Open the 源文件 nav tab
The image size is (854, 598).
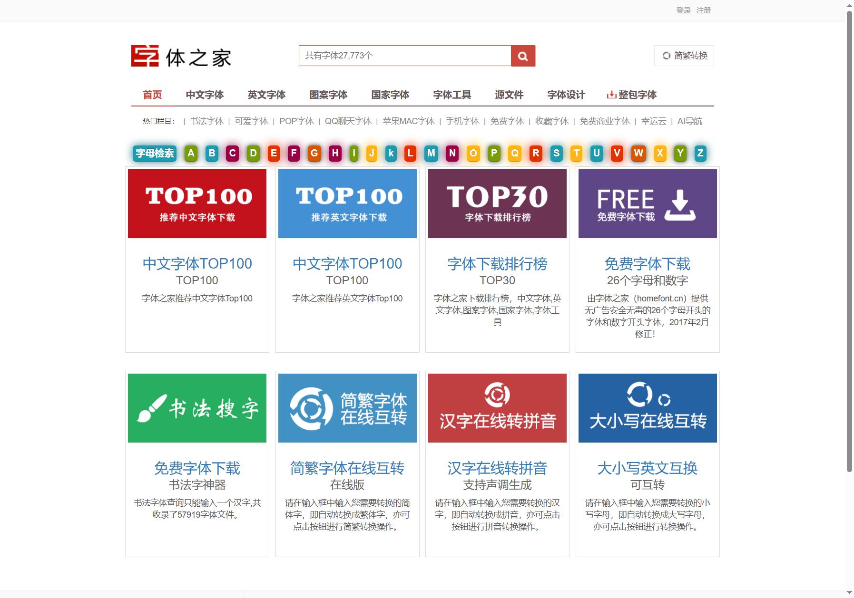[509, 95]
